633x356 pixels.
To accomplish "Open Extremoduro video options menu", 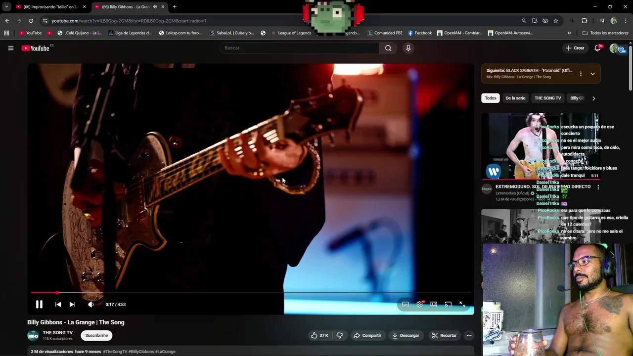I will (598, 187).
